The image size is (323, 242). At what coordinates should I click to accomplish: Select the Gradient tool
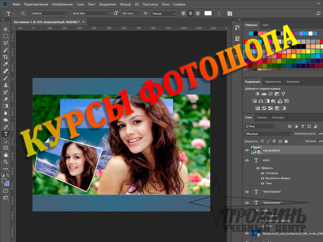6,106
